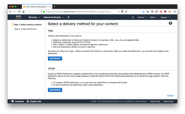Viewport: 185px width, 114px height.
Task: Open the Firefox hamburger menu
Action: 175,11
